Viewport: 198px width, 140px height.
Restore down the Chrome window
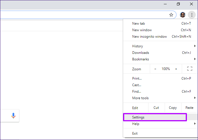[x=178, y=4]
